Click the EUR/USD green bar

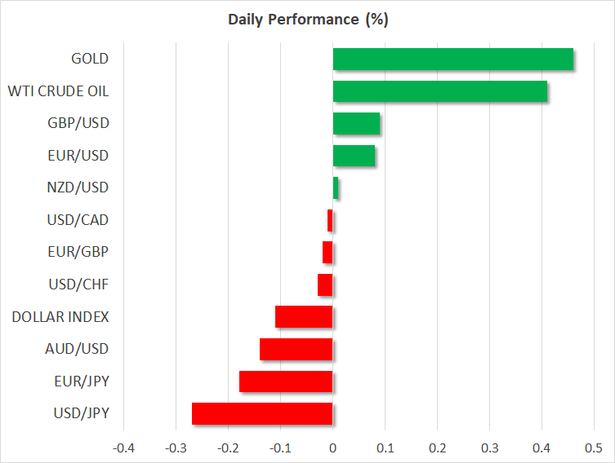(x=354, y=156)
